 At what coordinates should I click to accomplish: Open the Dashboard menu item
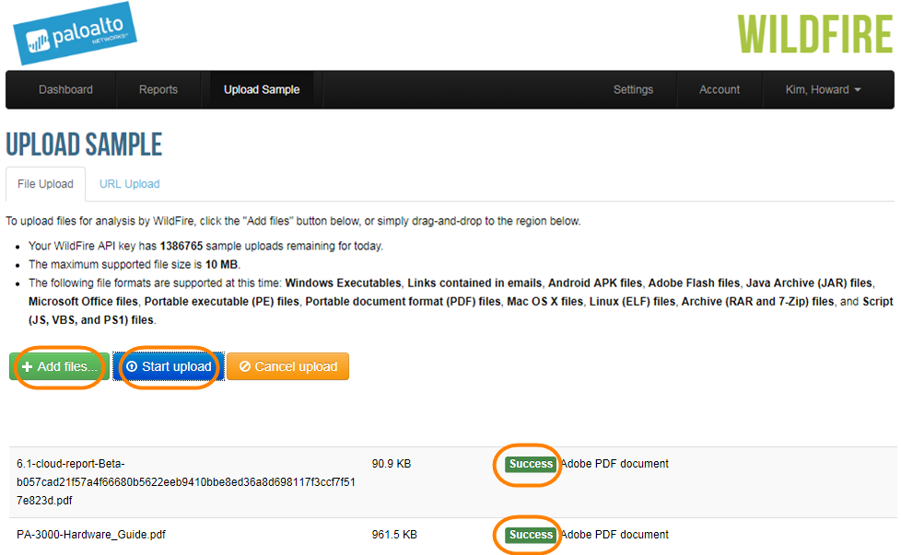click(65, 89)
